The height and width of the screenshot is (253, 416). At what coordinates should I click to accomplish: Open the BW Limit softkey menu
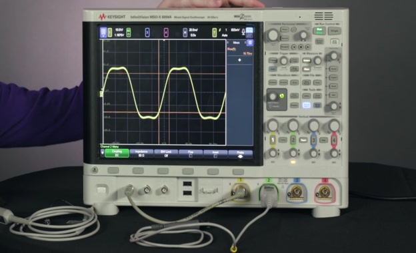[x=166, y=154]
